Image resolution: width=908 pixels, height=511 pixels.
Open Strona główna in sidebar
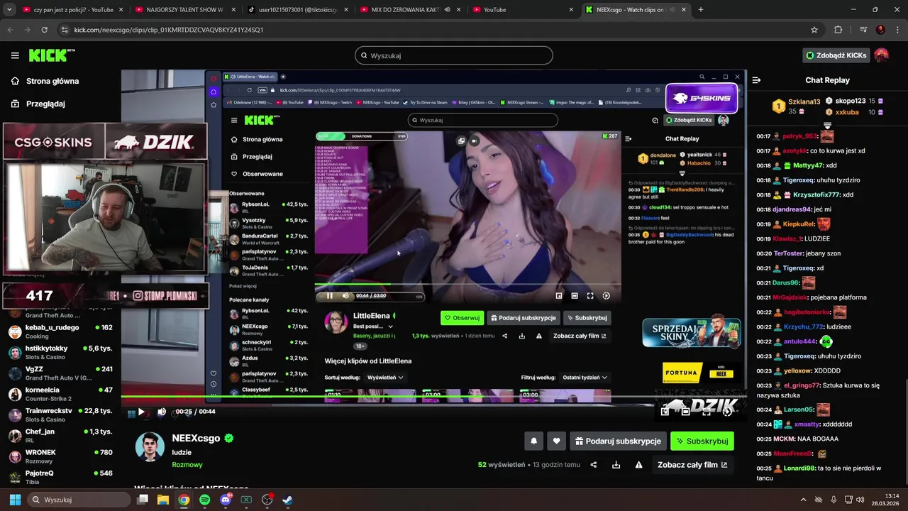(44, 81)
